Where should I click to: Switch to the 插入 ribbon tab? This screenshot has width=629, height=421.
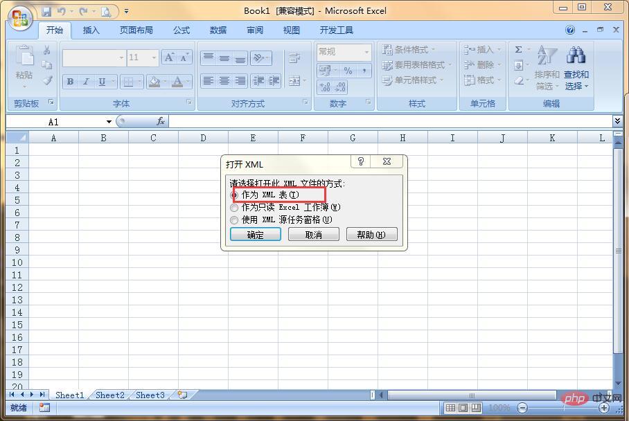point(91,30)
